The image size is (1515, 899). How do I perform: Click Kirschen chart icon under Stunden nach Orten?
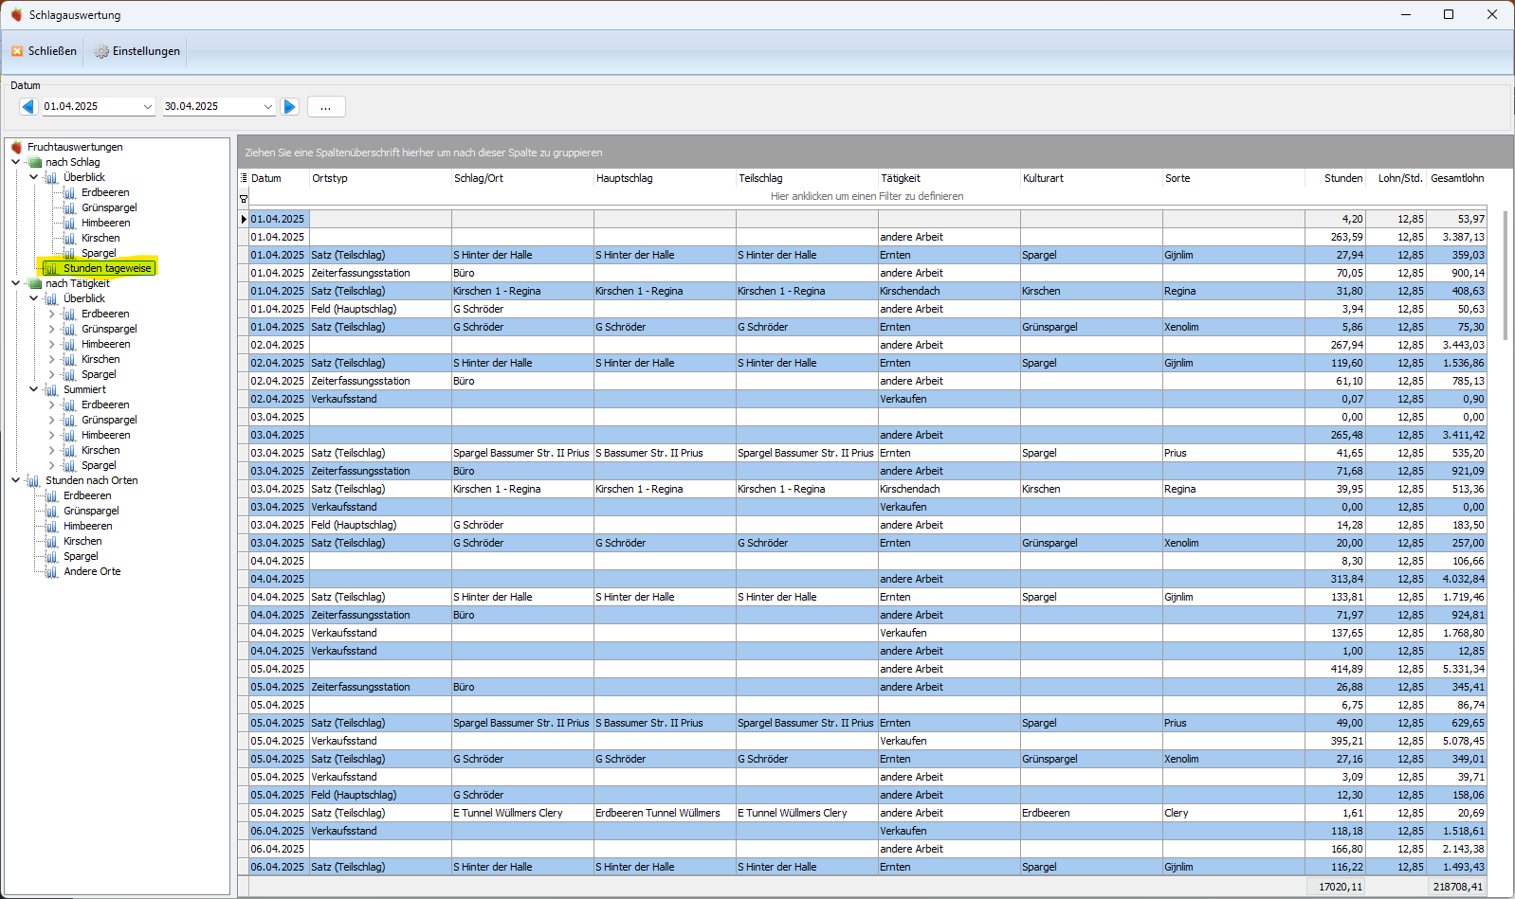[x=52, y=541]
